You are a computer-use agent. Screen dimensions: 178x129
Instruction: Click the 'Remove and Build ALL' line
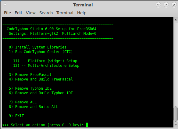point(34,107)
